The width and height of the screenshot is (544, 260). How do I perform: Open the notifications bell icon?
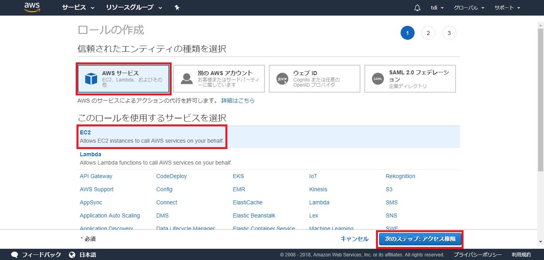417,8
